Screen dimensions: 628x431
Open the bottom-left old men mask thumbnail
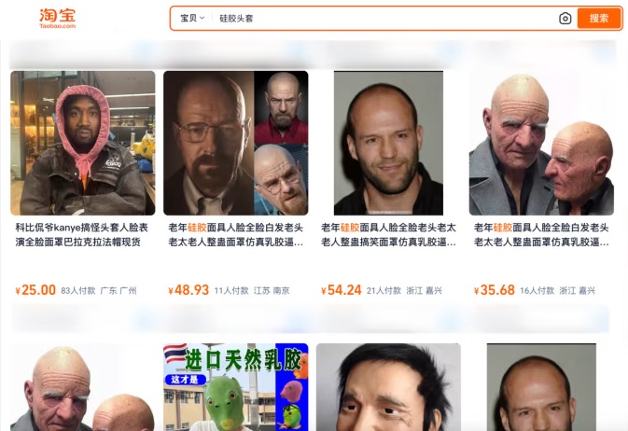(x=83, y=387)
